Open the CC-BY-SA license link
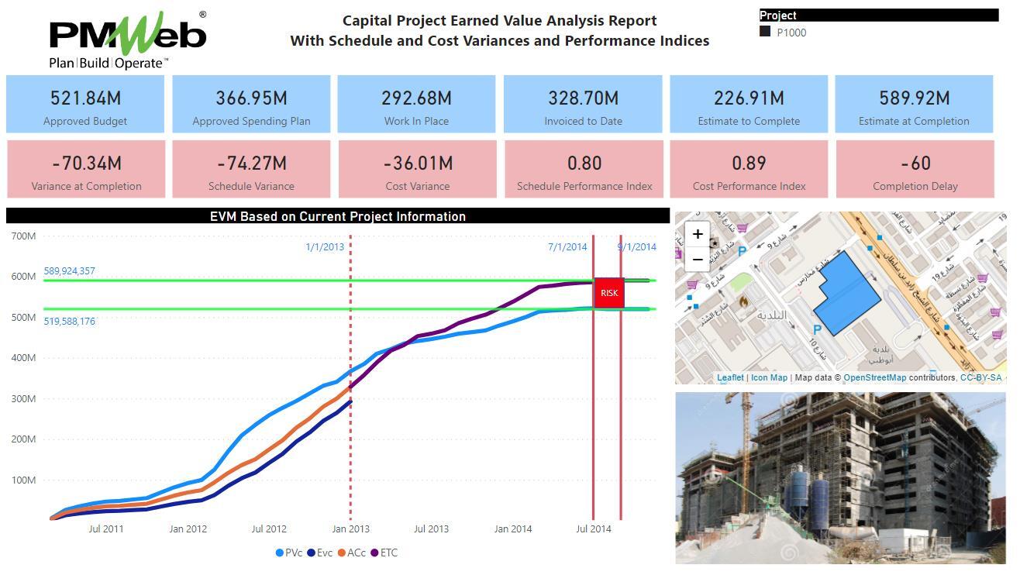Screen dimensions: 1020x575 tap(980, 378)
